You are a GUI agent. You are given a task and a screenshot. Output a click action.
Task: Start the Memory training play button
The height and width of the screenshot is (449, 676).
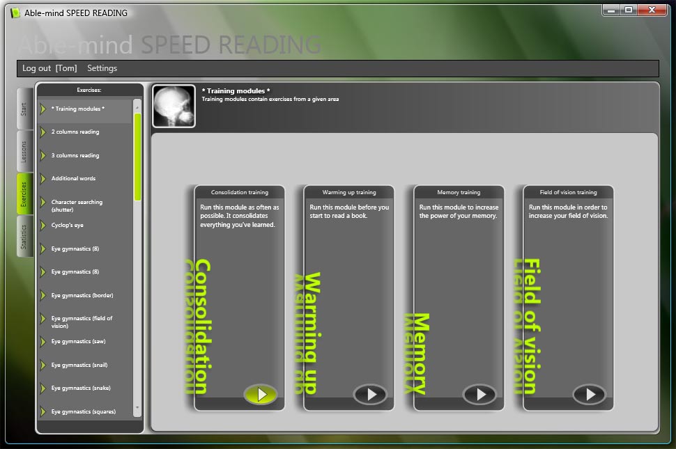(x=479, y=394)
